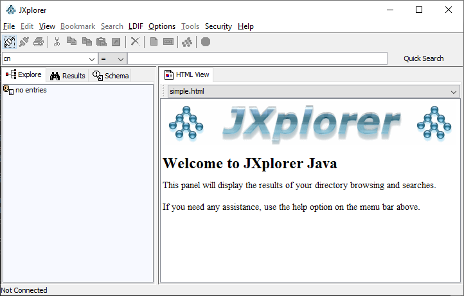Screen dimensions: 464x296
Task: Open the LDIF menu
Action: pyautogui.click(x=136, y=26)
